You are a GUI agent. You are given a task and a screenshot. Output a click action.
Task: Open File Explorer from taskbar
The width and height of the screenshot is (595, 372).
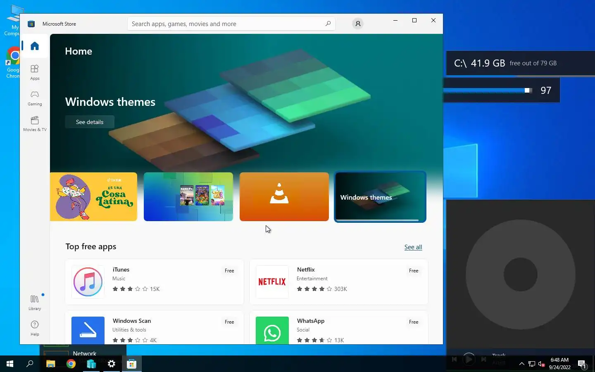click(x=50, y=364)
